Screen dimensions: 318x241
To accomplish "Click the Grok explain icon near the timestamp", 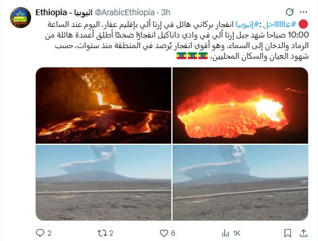I will pyautogui.click(x=290, y=12).
